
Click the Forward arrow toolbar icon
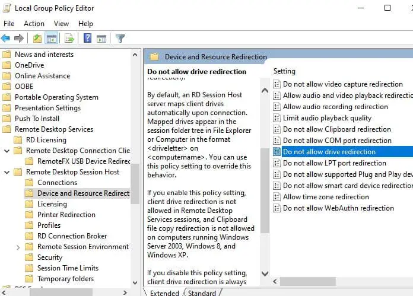point(19,39)
